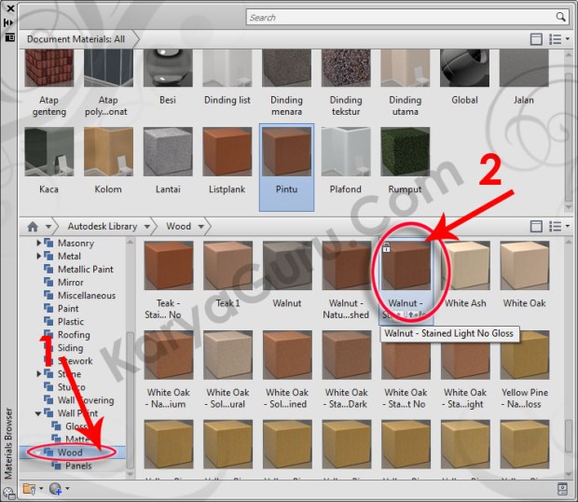Viewport: 578px width, 502px height.
Task: Click auto-hide icon on left strip
Action: click(x=8, y=23)
